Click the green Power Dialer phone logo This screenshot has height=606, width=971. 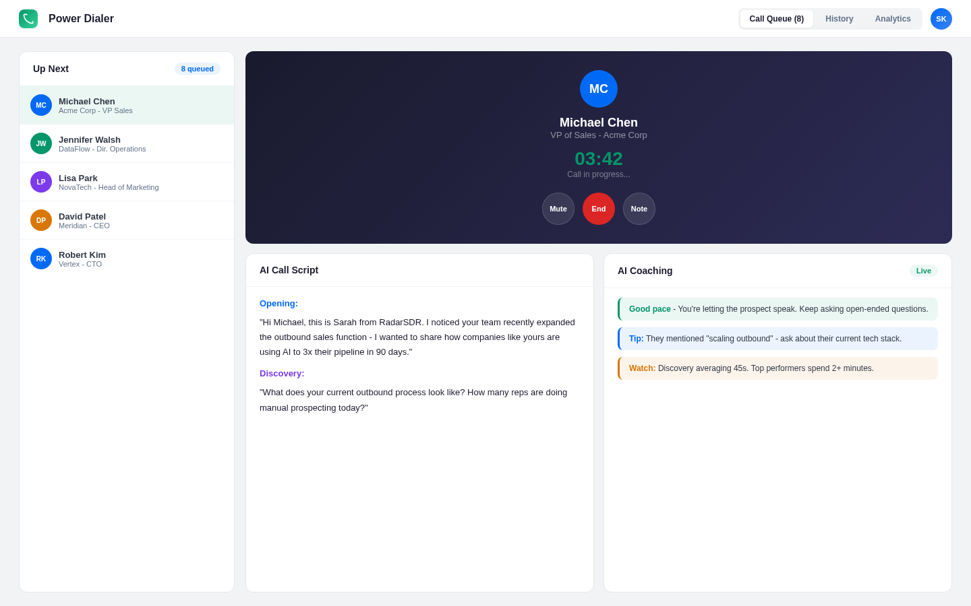[x=28, y=19]
